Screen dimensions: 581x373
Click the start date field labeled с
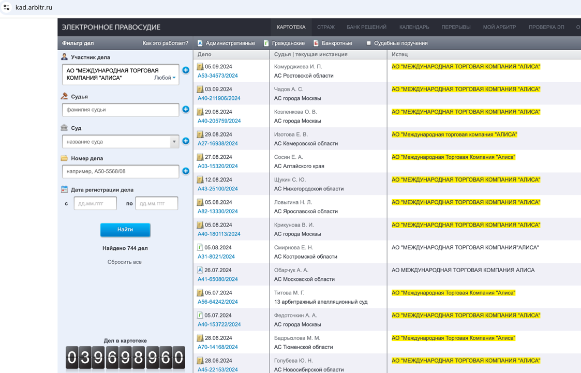point(95,203)
